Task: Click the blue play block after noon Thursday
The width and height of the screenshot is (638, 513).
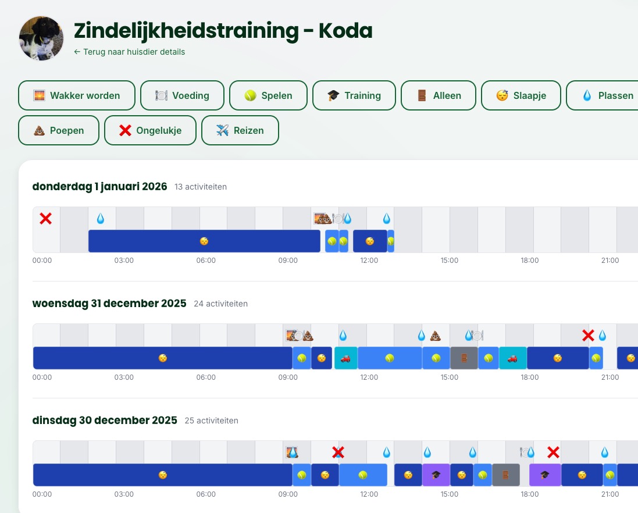Action: pos(391,241)
